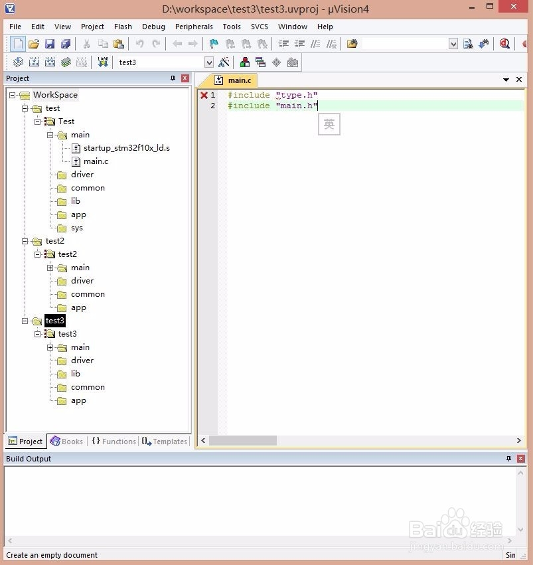Close the main.c editor with X
This screenshot has height=565, width=533.
519,79
